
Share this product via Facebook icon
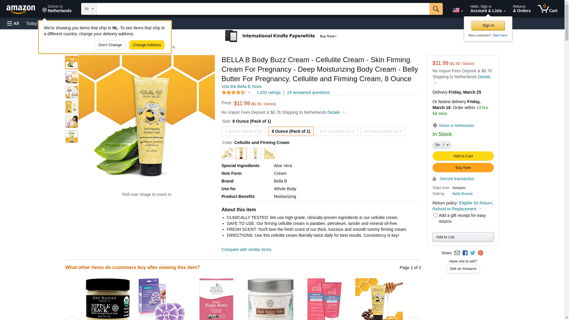tap(465, 253)
